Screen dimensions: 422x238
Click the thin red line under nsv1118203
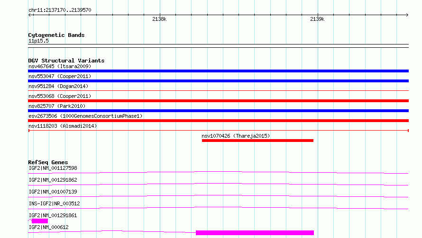tap(218, 131)
